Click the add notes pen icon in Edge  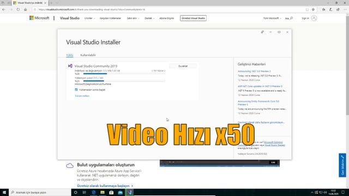pyautogui.click(x=331, y=10)
